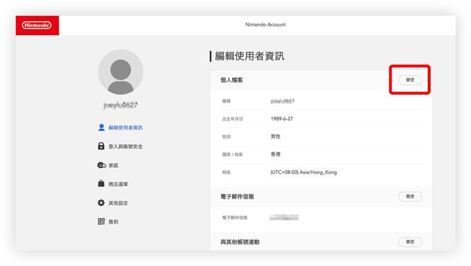Screen dimensions: 471x266
Task: Open 商店選單 menu item
Action: pyautogui.click(x=118, y=185)
